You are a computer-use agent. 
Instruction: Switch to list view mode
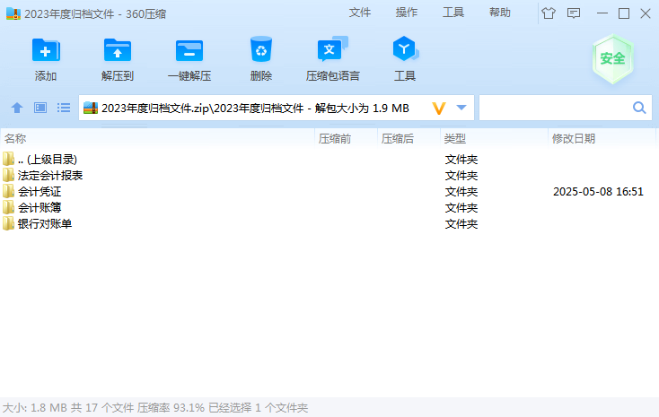point(64,108)
